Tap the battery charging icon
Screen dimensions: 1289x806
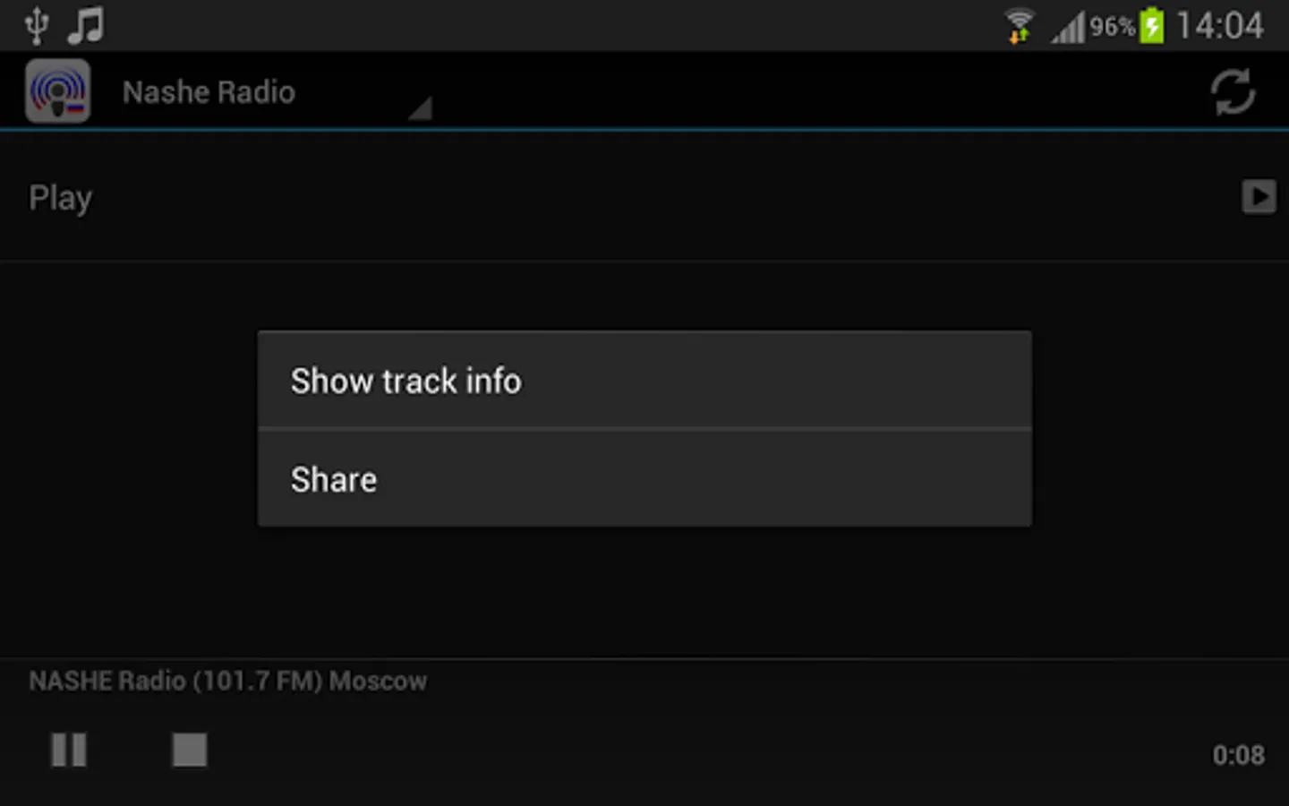click(1152, 25)
